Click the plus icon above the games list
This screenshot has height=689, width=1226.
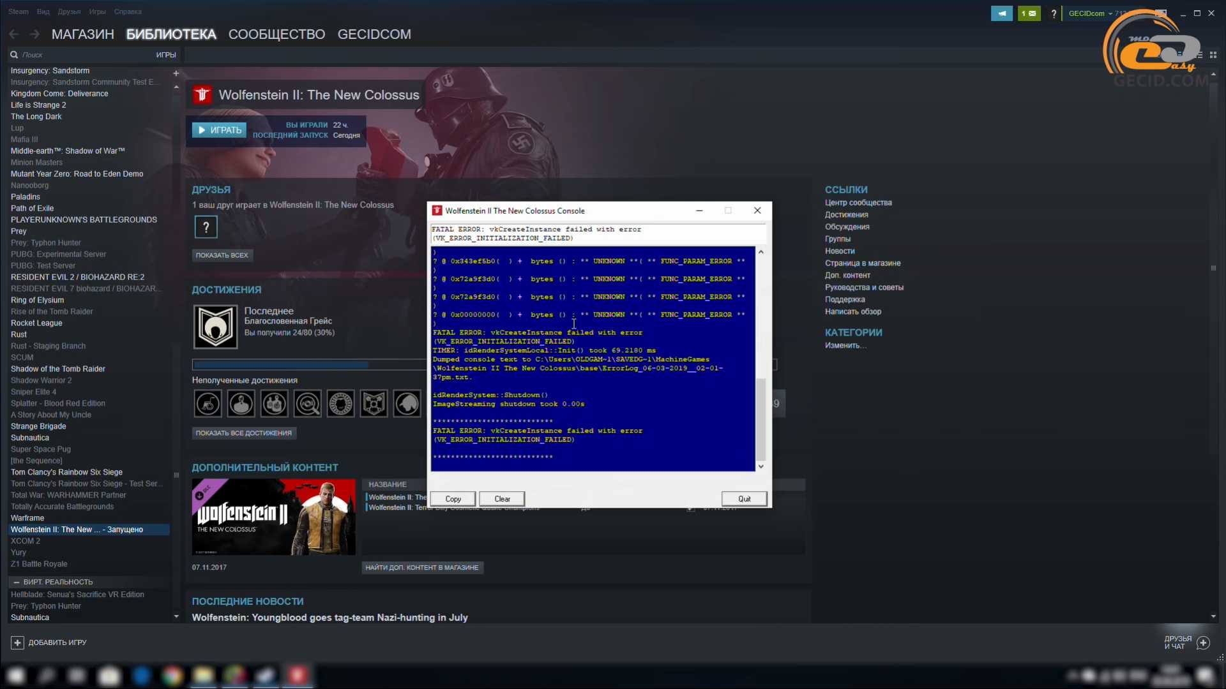coord(176,73)
